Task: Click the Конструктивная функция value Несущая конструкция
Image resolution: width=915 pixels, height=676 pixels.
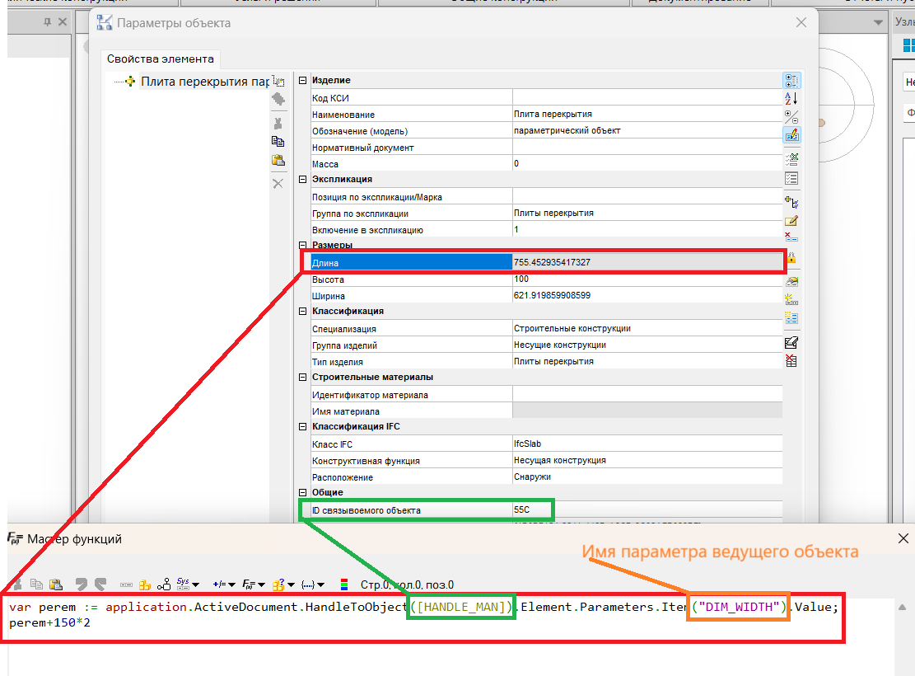Action: click(x=647, y=460)
